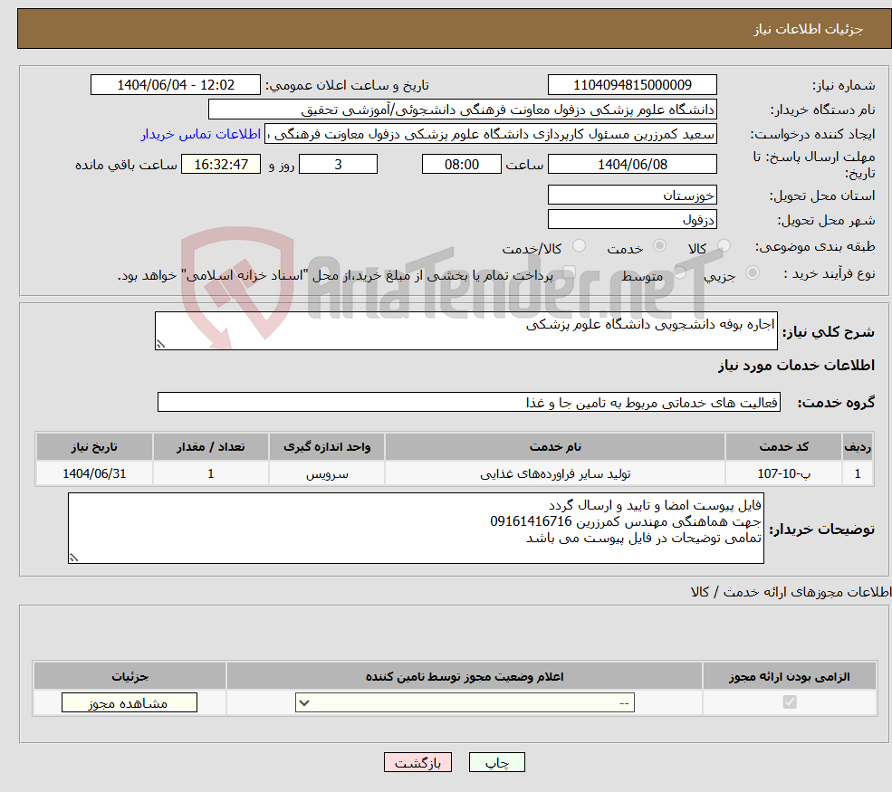Viewport: 892px width, 792px height.
Task: Click the general description text area
Action: coord(465,330)
